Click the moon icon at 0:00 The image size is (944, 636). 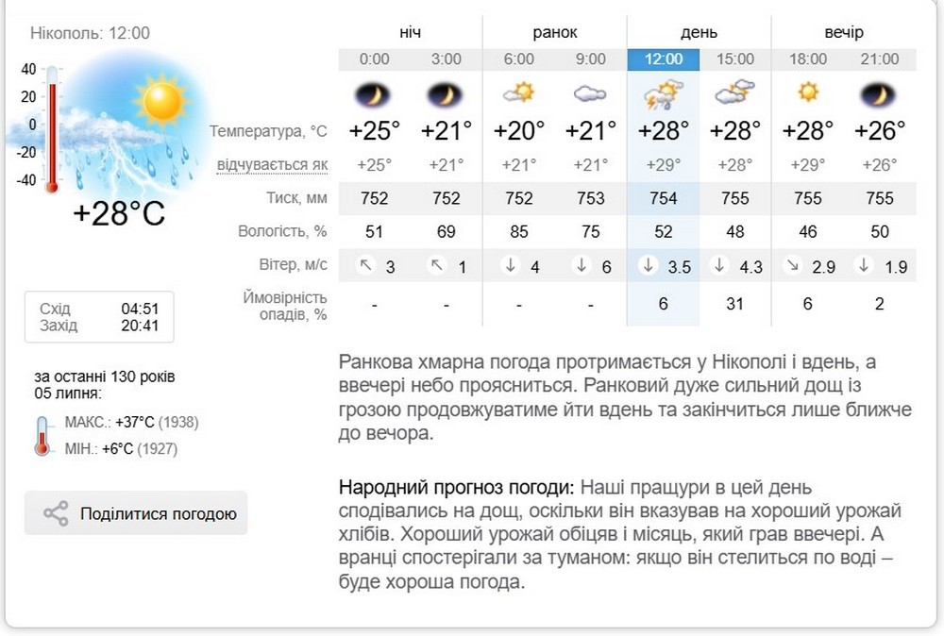373,94
